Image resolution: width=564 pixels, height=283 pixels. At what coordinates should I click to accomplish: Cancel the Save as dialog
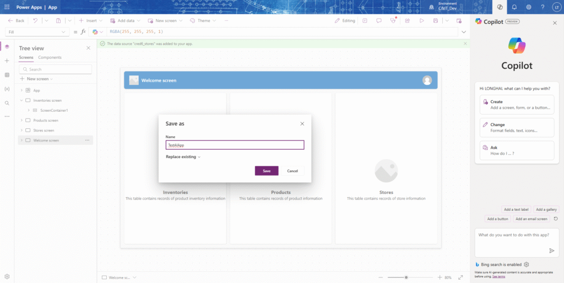point(292,171)
